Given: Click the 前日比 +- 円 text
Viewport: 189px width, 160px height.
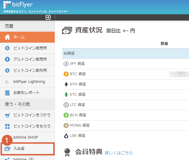Looking at the screenshot, I should click(x=121, y=31).
